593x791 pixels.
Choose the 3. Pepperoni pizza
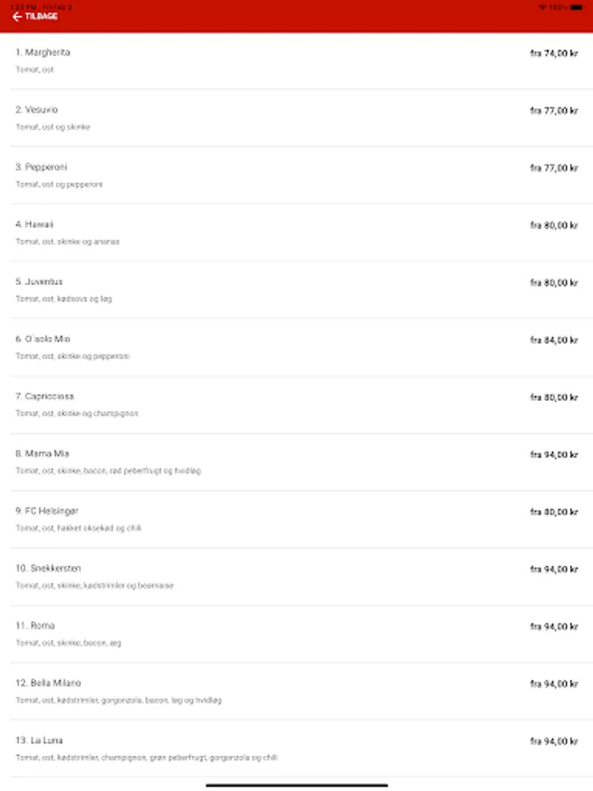click(x=297, y=176)
